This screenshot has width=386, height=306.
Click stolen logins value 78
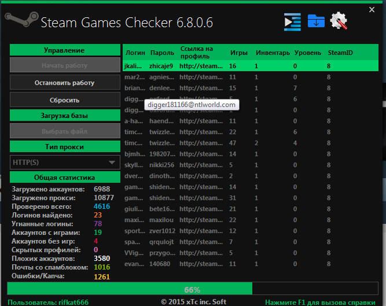(x=98, y=224)
